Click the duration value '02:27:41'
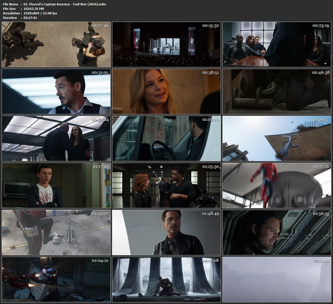The width and height of the screenshot is (333, 304). click(x=30, y=17)
